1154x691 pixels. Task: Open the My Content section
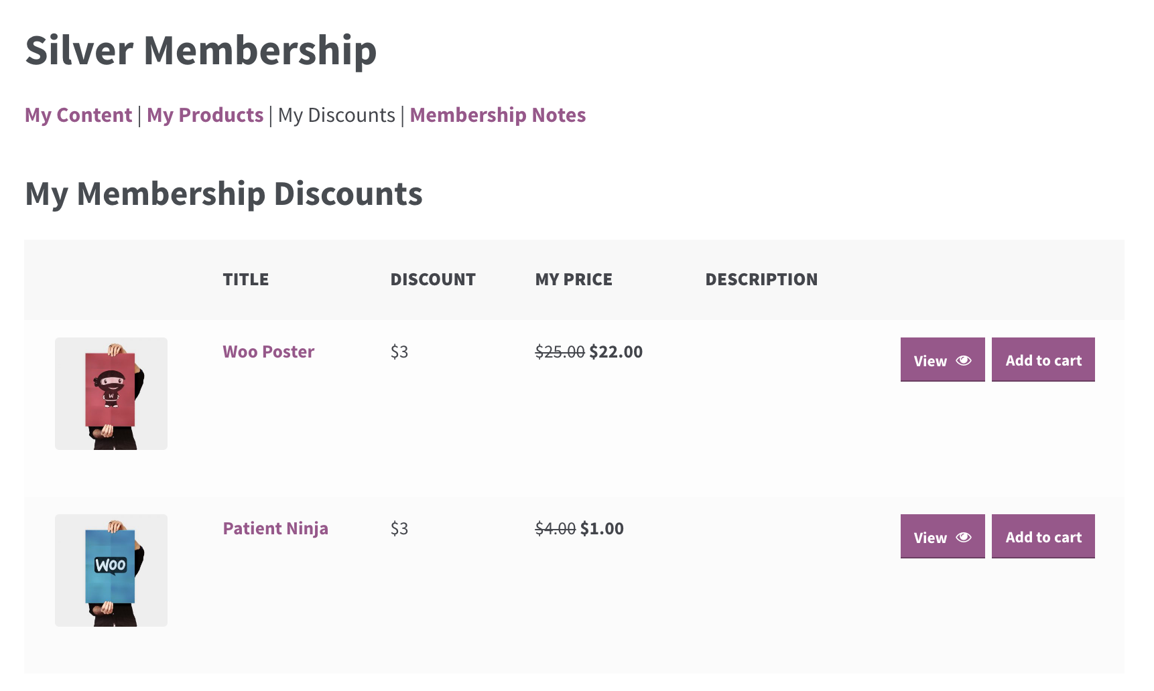pyautogui.click(x=78, y=115)
